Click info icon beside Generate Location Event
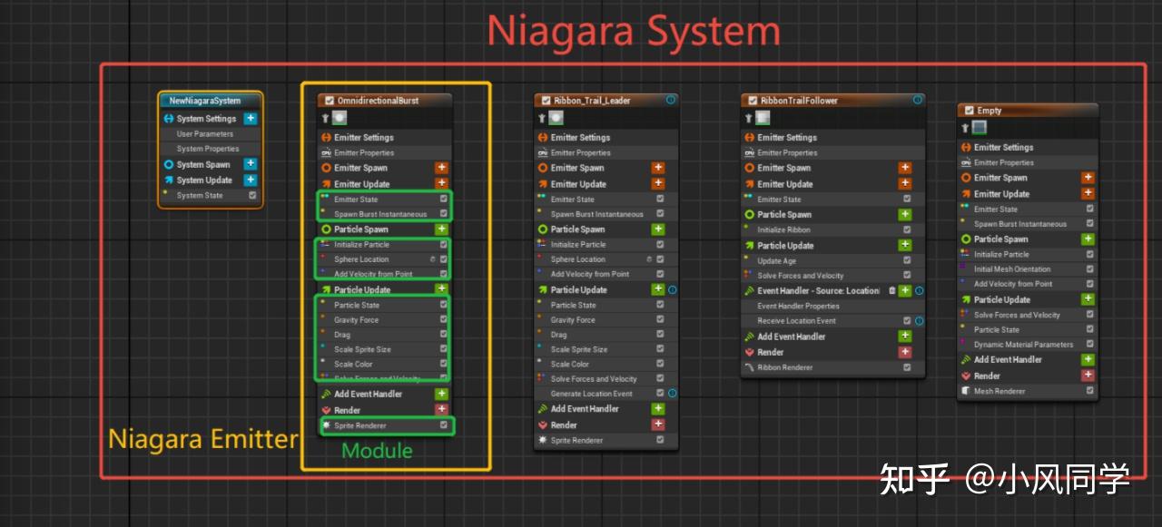The width and height of the screenshot is (1162, 527). click(673, 394)
